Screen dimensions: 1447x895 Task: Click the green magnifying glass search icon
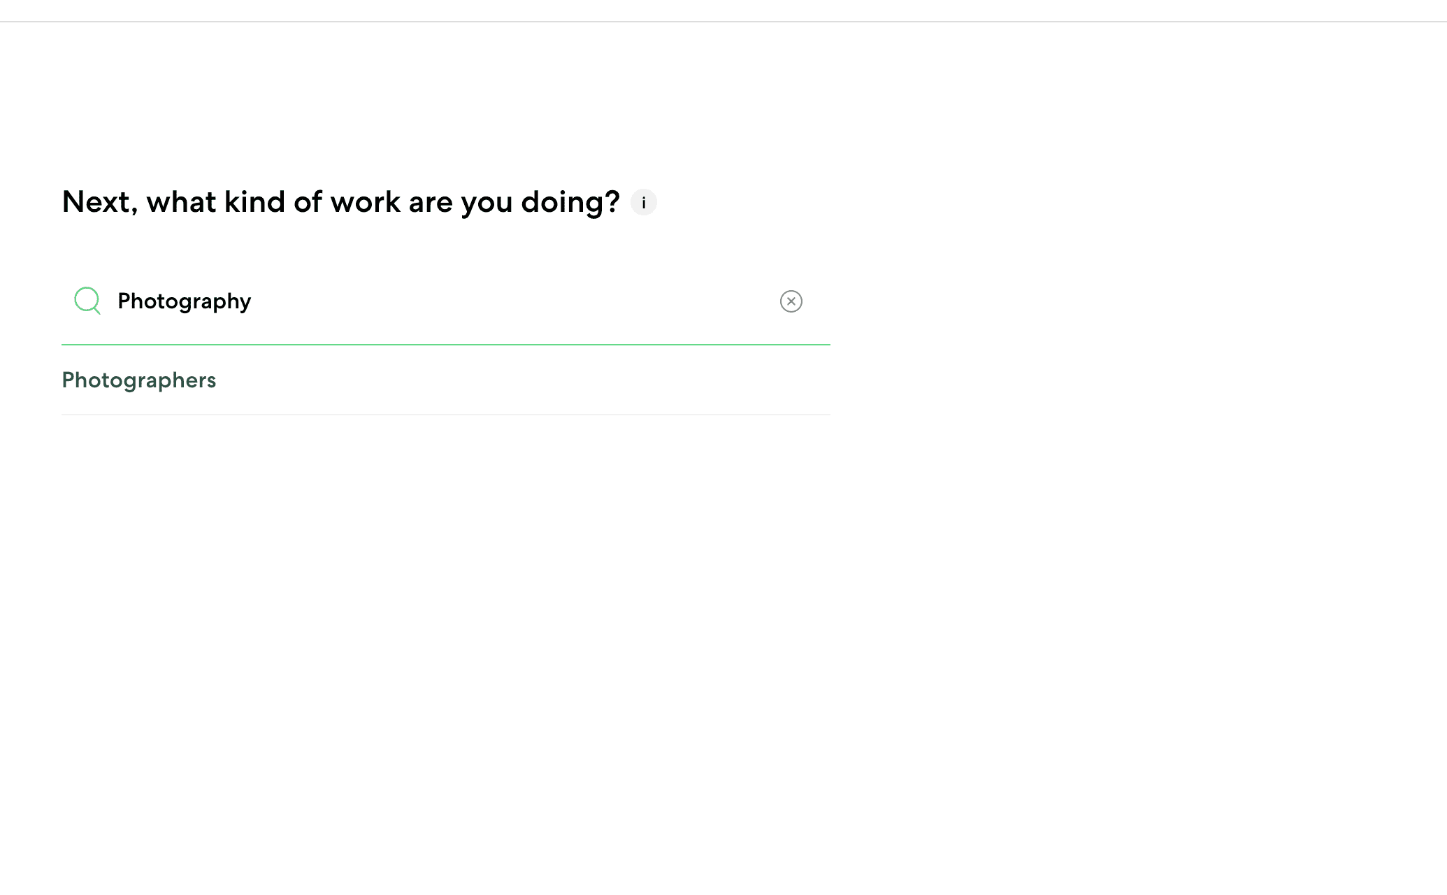(87, 301)
